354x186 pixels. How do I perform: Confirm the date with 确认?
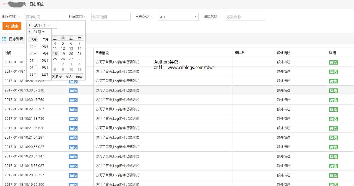pos(79,76)
